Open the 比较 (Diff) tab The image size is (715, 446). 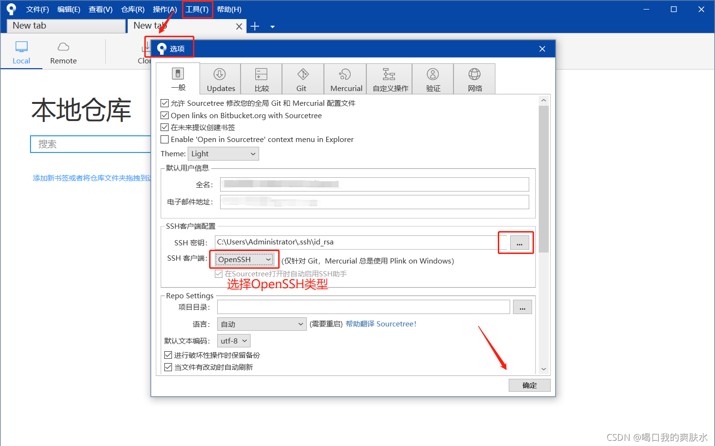click(x=262, y=79)
